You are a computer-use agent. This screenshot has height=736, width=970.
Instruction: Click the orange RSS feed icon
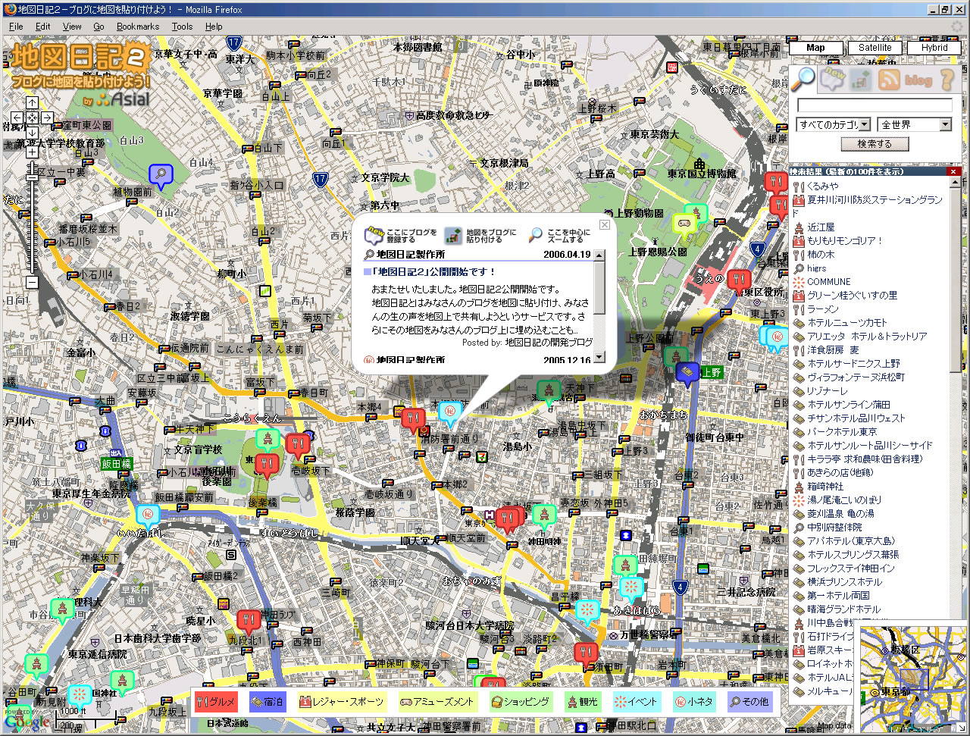(x=889, y=80)
